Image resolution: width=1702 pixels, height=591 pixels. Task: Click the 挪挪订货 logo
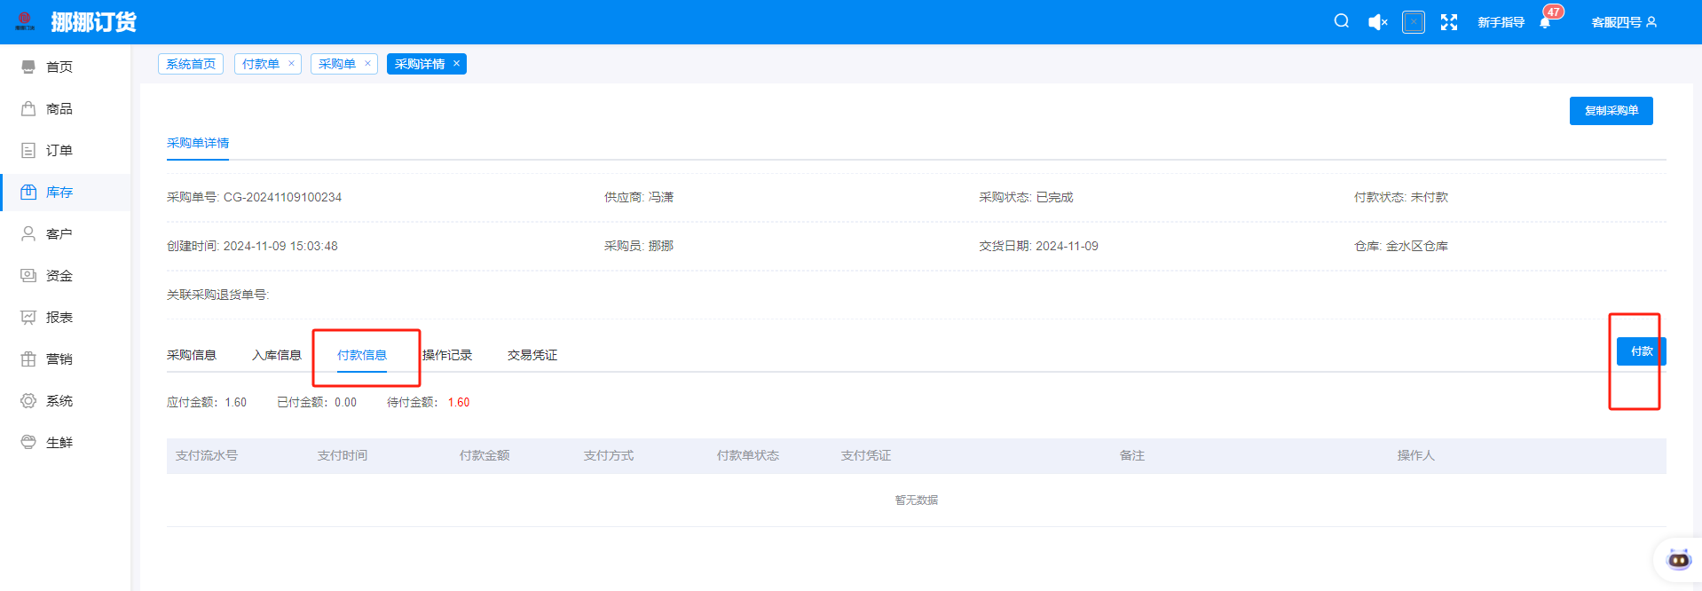92,22
